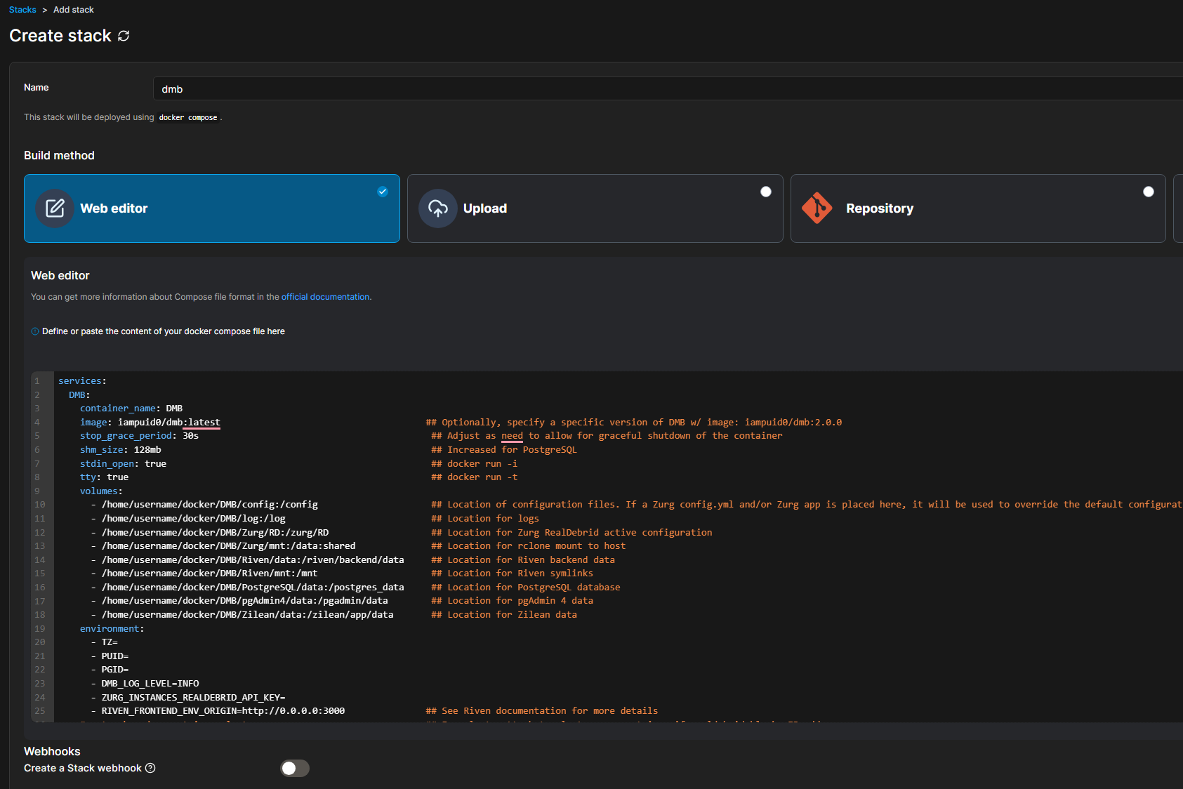Click the PostgreSQL/data:/postgres_data volume line
1183x789 pixels.
(247, 588)
